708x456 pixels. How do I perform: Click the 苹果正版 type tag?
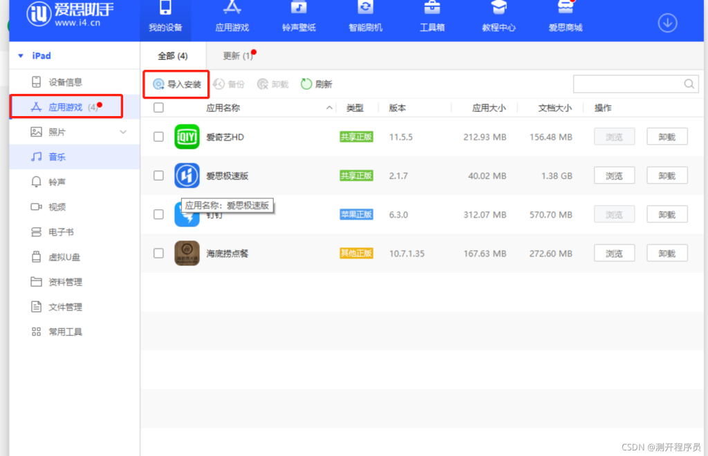[x=356, y=214]
